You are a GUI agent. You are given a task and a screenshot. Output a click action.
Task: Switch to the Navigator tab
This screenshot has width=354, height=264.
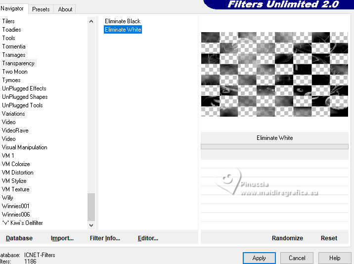pyautogui.click(x=12, y=8)
